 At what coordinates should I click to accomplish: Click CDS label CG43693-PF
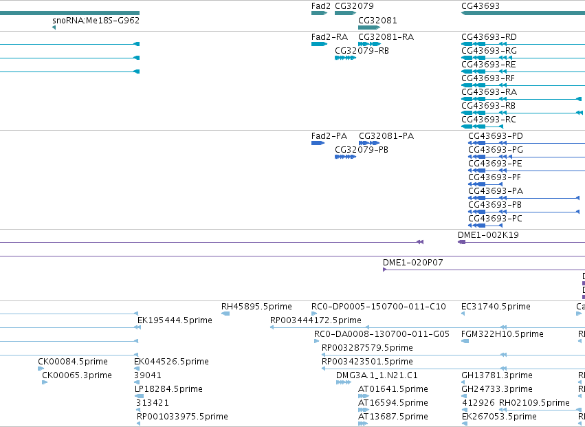coord(495,177)
